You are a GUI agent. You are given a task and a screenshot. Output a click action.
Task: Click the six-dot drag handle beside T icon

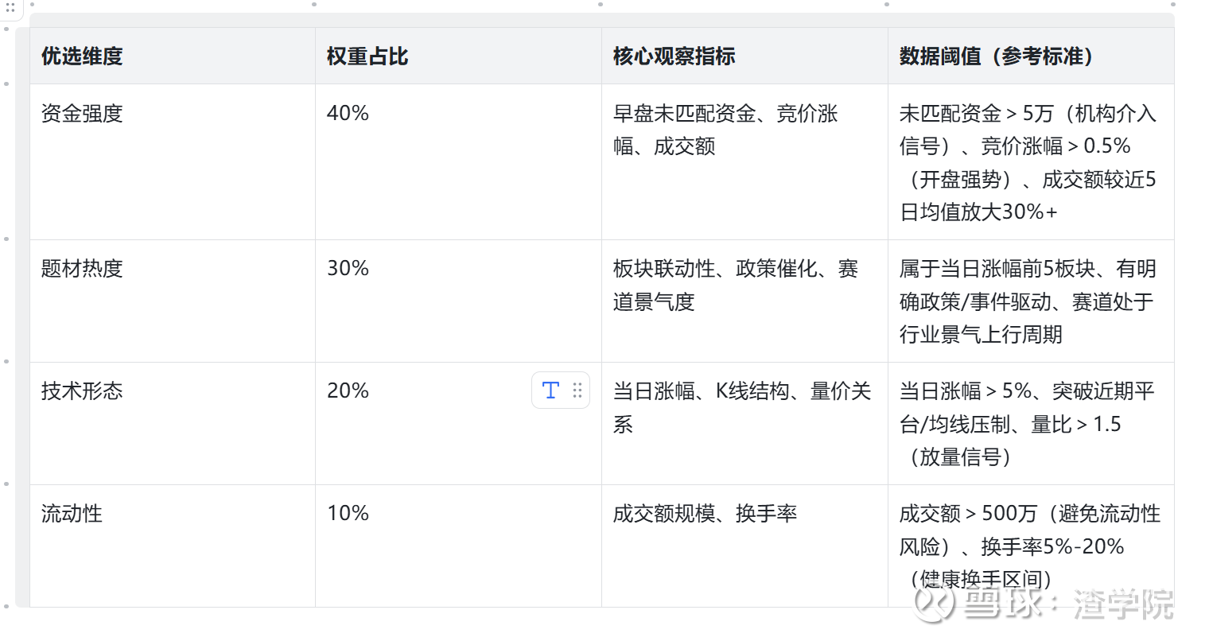(x=577, y=390)
